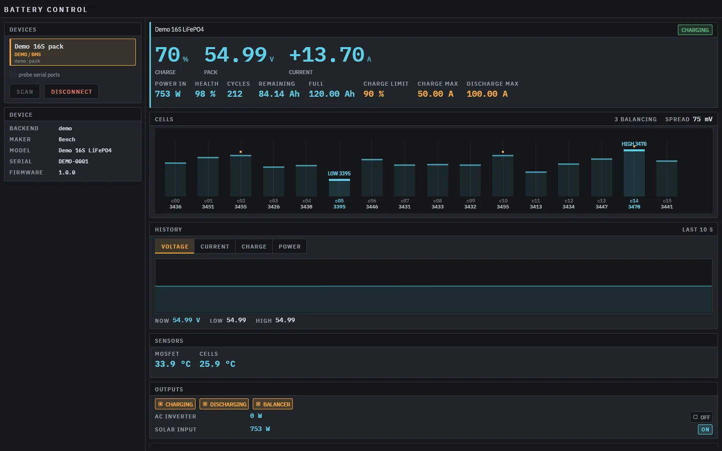The height and width of the screenshot is (451, 722).
Task: Click the CHARGING status badge
Action: (695, 30)
